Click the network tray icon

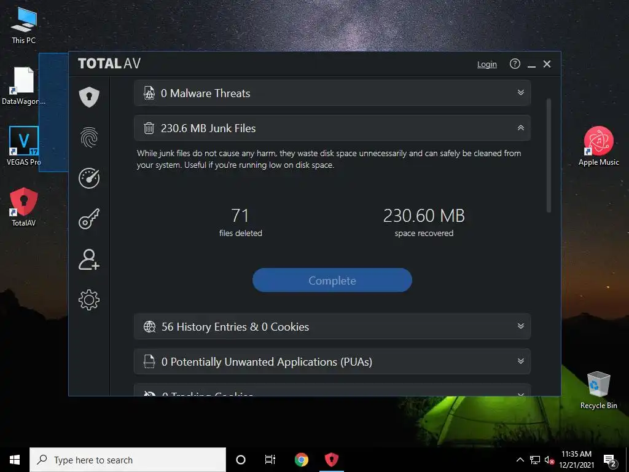click(x=535, y=460)
